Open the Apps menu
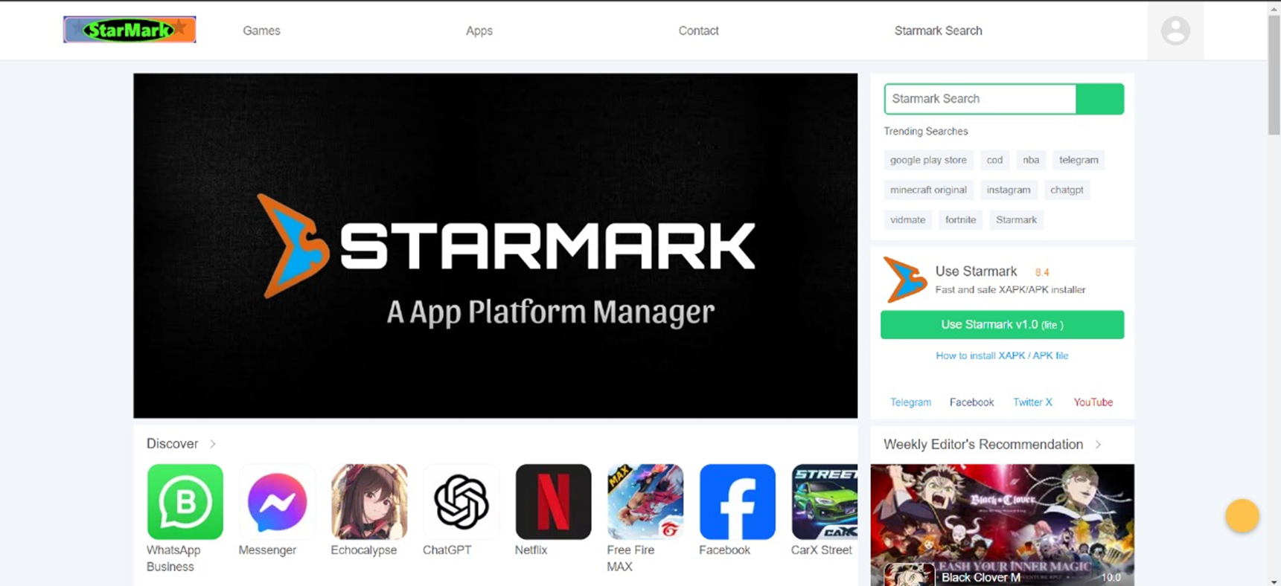1281x586 pixels. (x=479, y=30)
